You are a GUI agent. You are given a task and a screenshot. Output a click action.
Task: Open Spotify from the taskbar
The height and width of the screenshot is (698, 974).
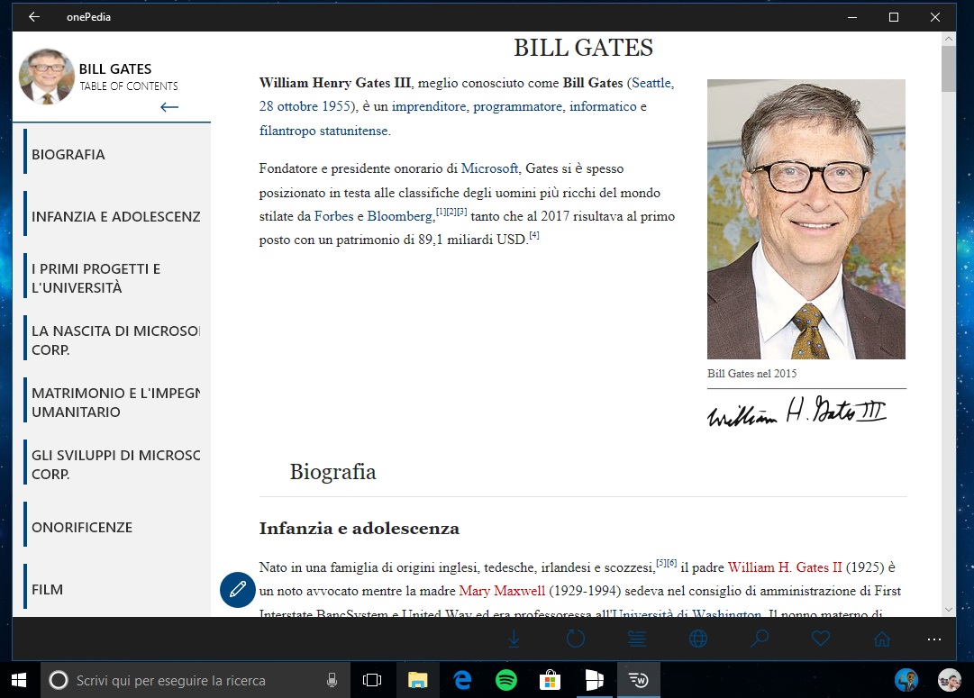click(x=506, y=681)
